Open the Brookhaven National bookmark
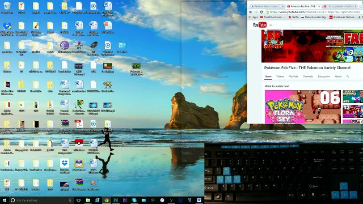This screenshot has height=204, width=363. [x=343, y=17]
